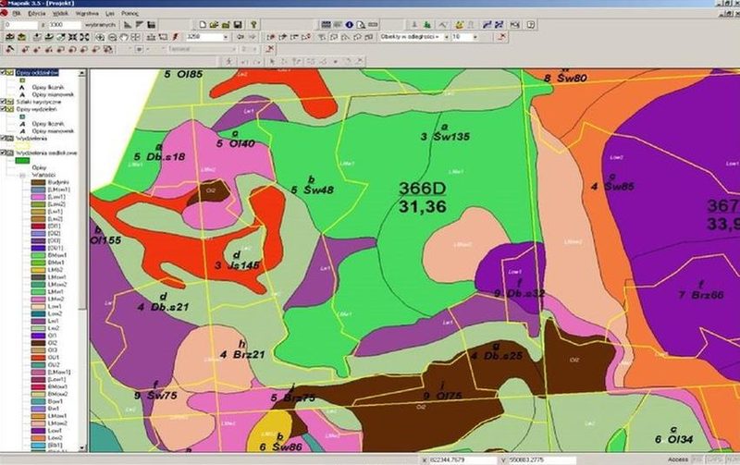The width and height of the screenshot is (740, 465).
Task: Click the descending sort icon
Action: [140, 25]
